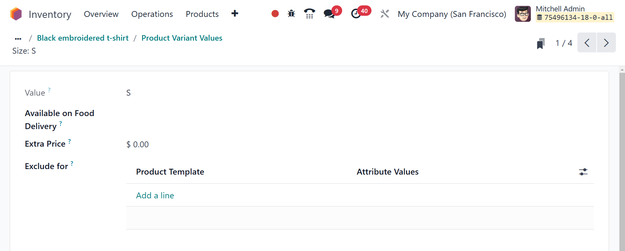
Task: Go to the previous record arrow
Action: point(587,43)
